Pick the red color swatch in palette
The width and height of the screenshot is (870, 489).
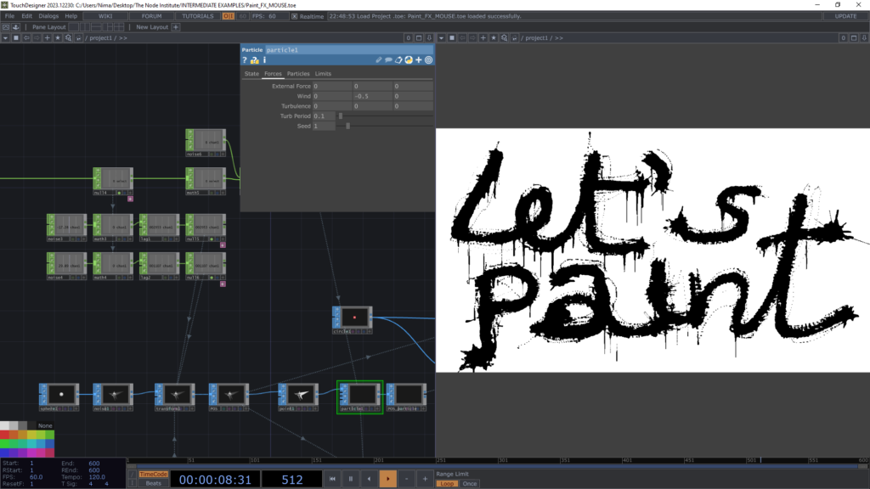(x=5, y=435)
